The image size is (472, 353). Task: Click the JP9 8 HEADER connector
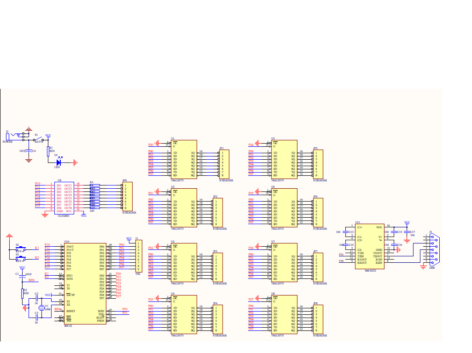click(128, 197)
